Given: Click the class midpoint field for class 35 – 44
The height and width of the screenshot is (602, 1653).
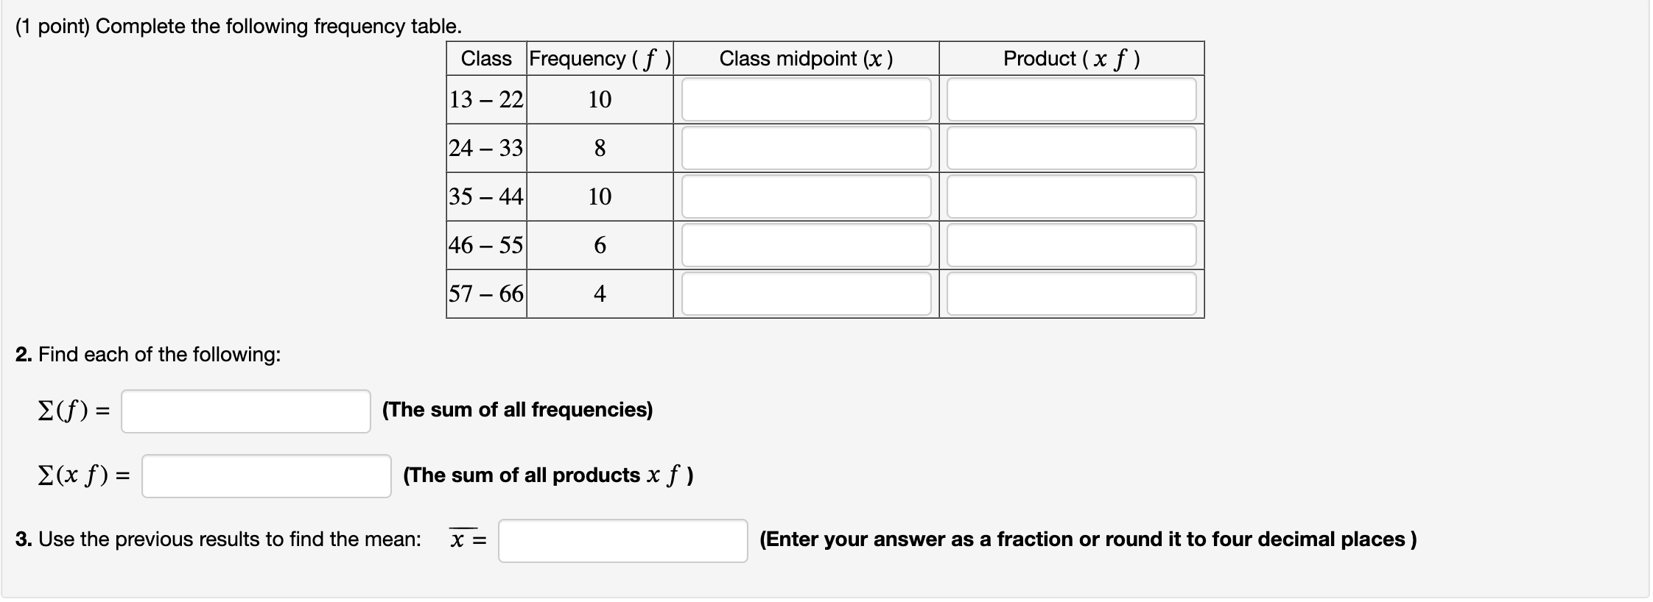Looking at the screenshot, I should click(x=805, y=196).
